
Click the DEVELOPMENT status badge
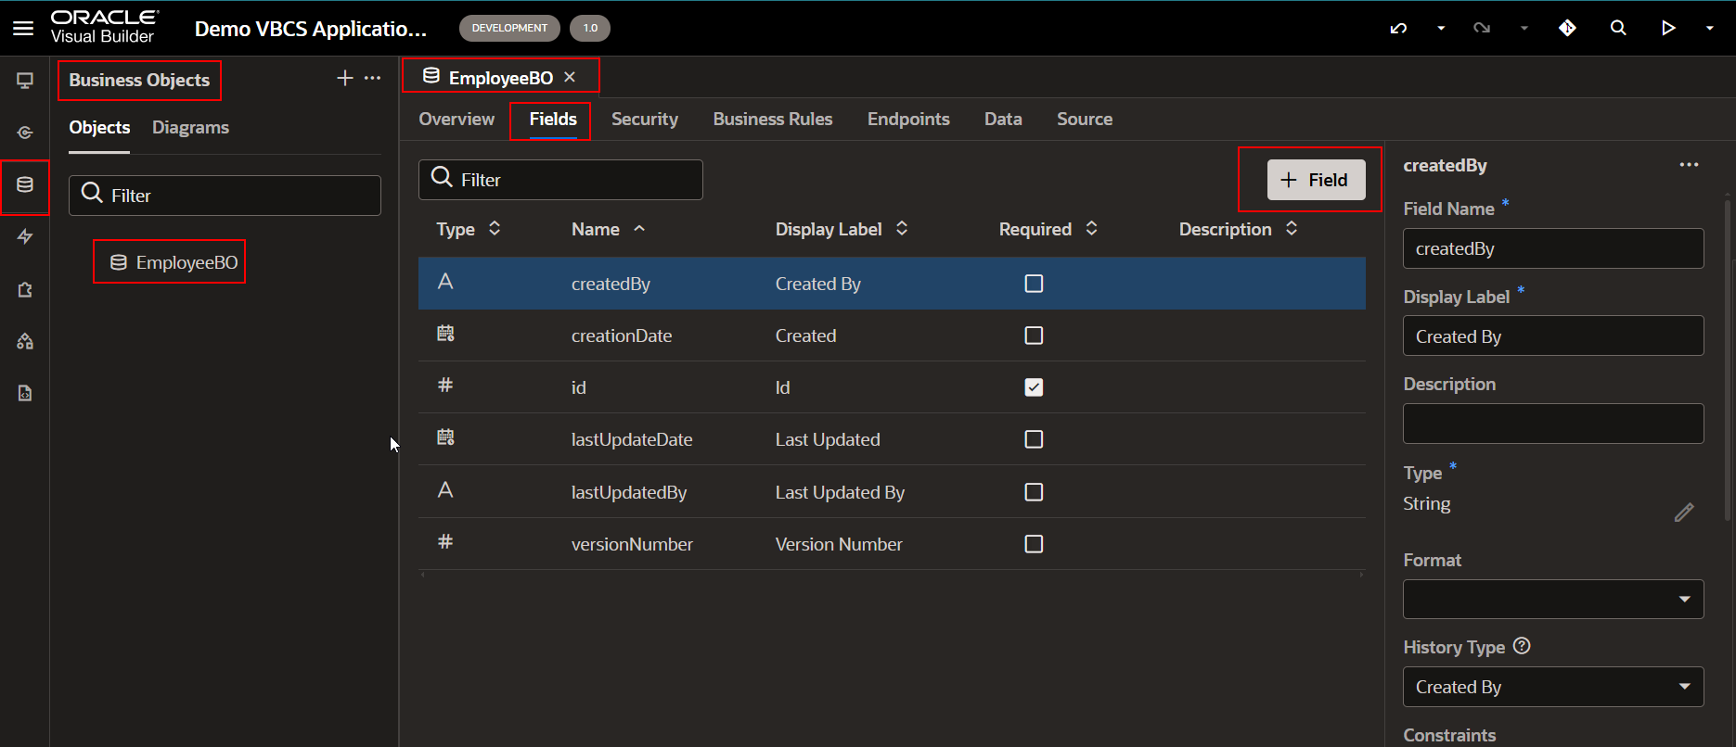point(509,28)
